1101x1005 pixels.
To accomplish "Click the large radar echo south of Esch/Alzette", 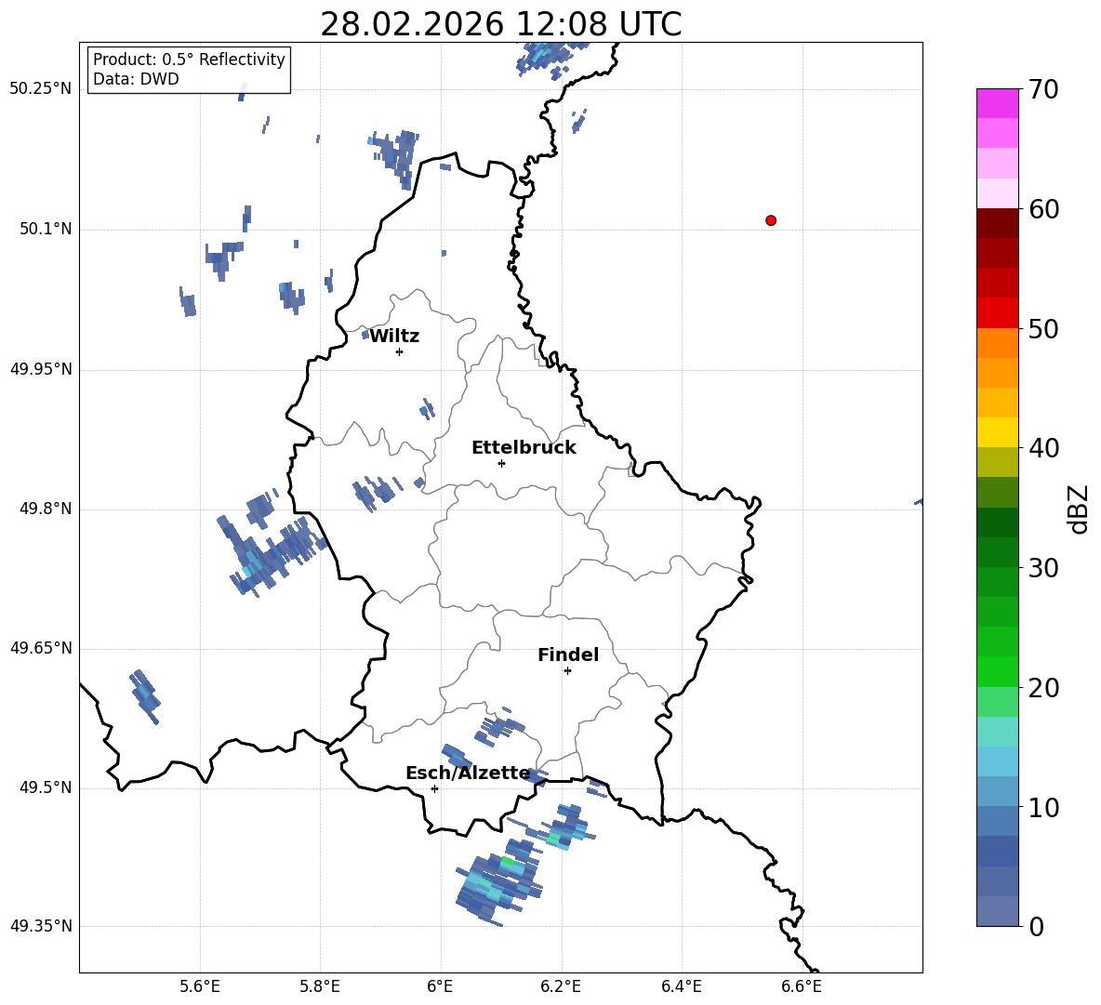I will pyautogui.click(x=500, y=883).
